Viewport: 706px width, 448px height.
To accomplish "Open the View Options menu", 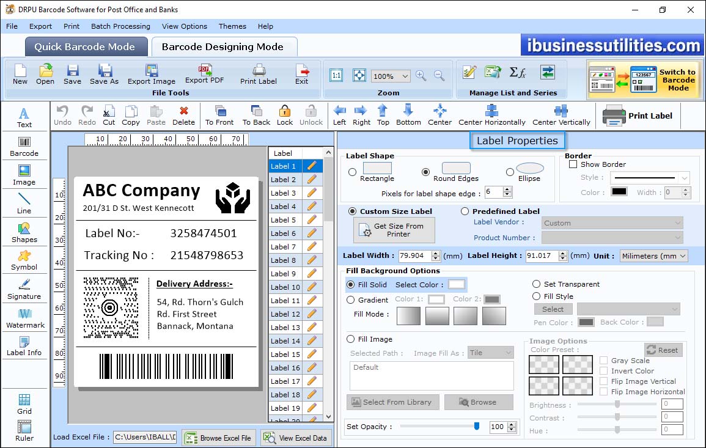I will [x=185, y=26].
